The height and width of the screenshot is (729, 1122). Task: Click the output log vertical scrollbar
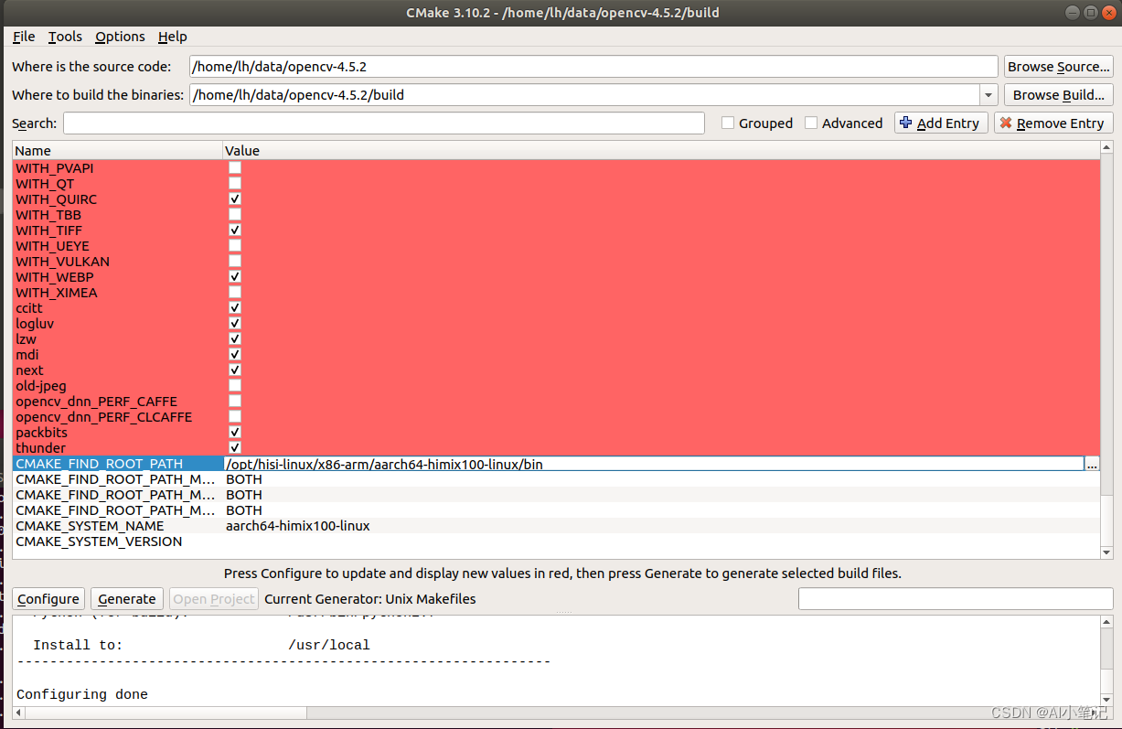point(1107,660)
